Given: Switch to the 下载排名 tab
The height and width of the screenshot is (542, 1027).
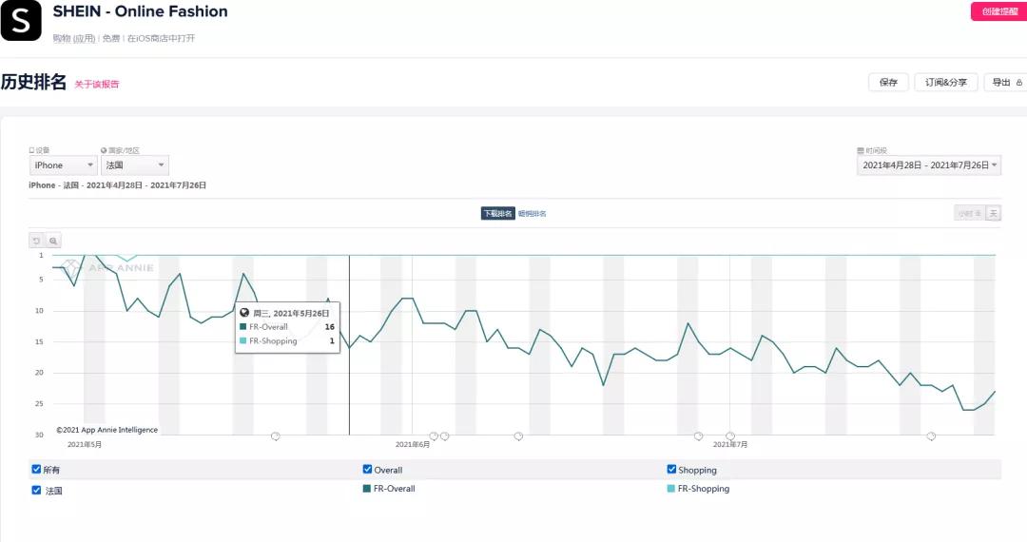Looking at the screenshot, I should click(x=497, y=214).
